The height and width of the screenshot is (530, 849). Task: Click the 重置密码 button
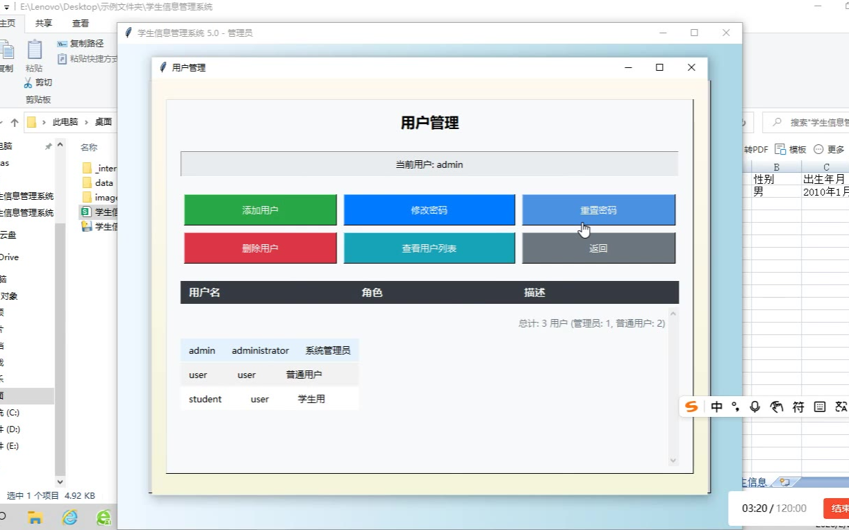[598, 210]
